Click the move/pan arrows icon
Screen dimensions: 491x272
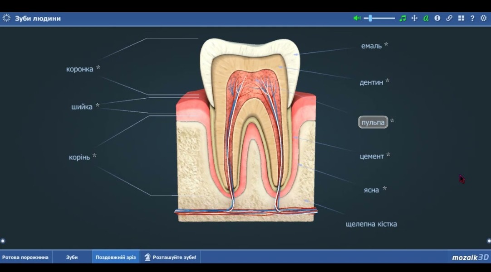(x=414, y=18)
